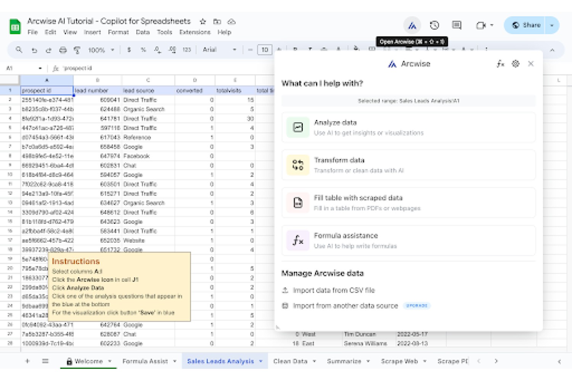Click the formula bar content

(x=78, y=68)
